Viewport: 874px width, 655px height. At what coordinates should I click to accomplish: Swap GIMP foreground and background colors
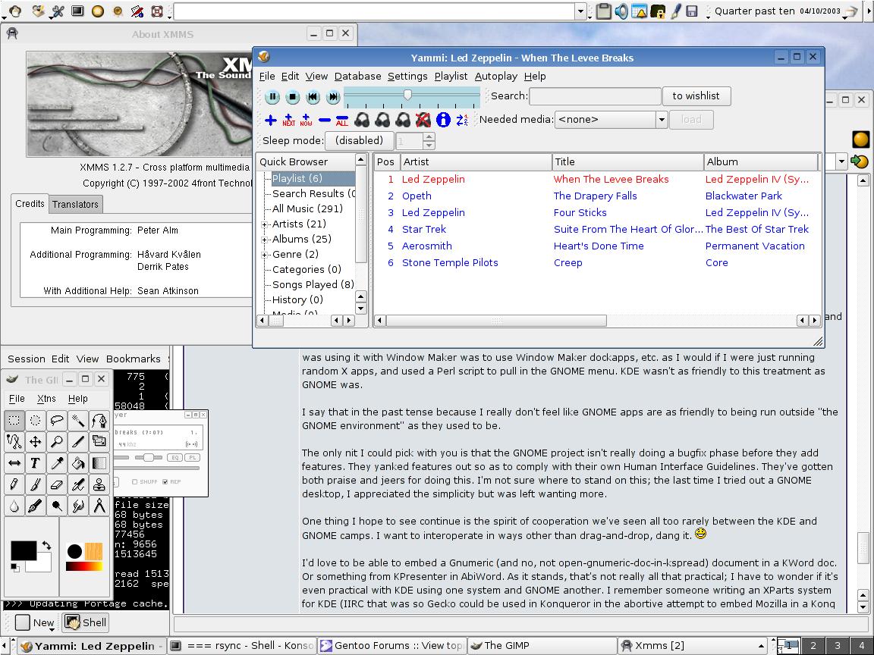(x=47, y=545)
